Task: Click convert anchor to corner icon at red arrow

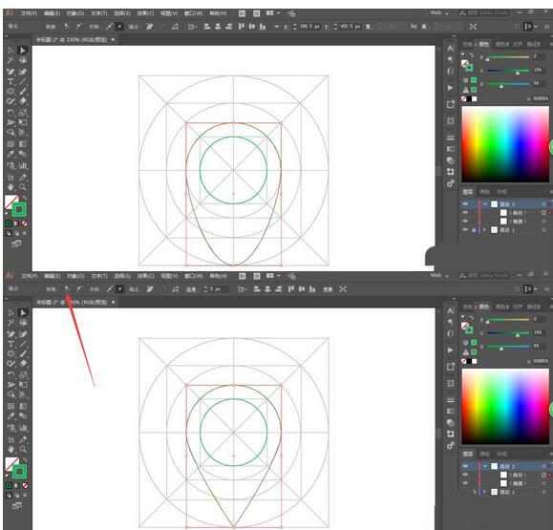Action: click(67, 289)
